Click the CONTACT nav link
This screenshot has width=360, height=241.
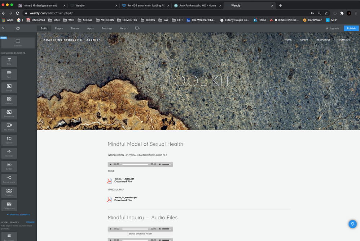pos(344,40)
